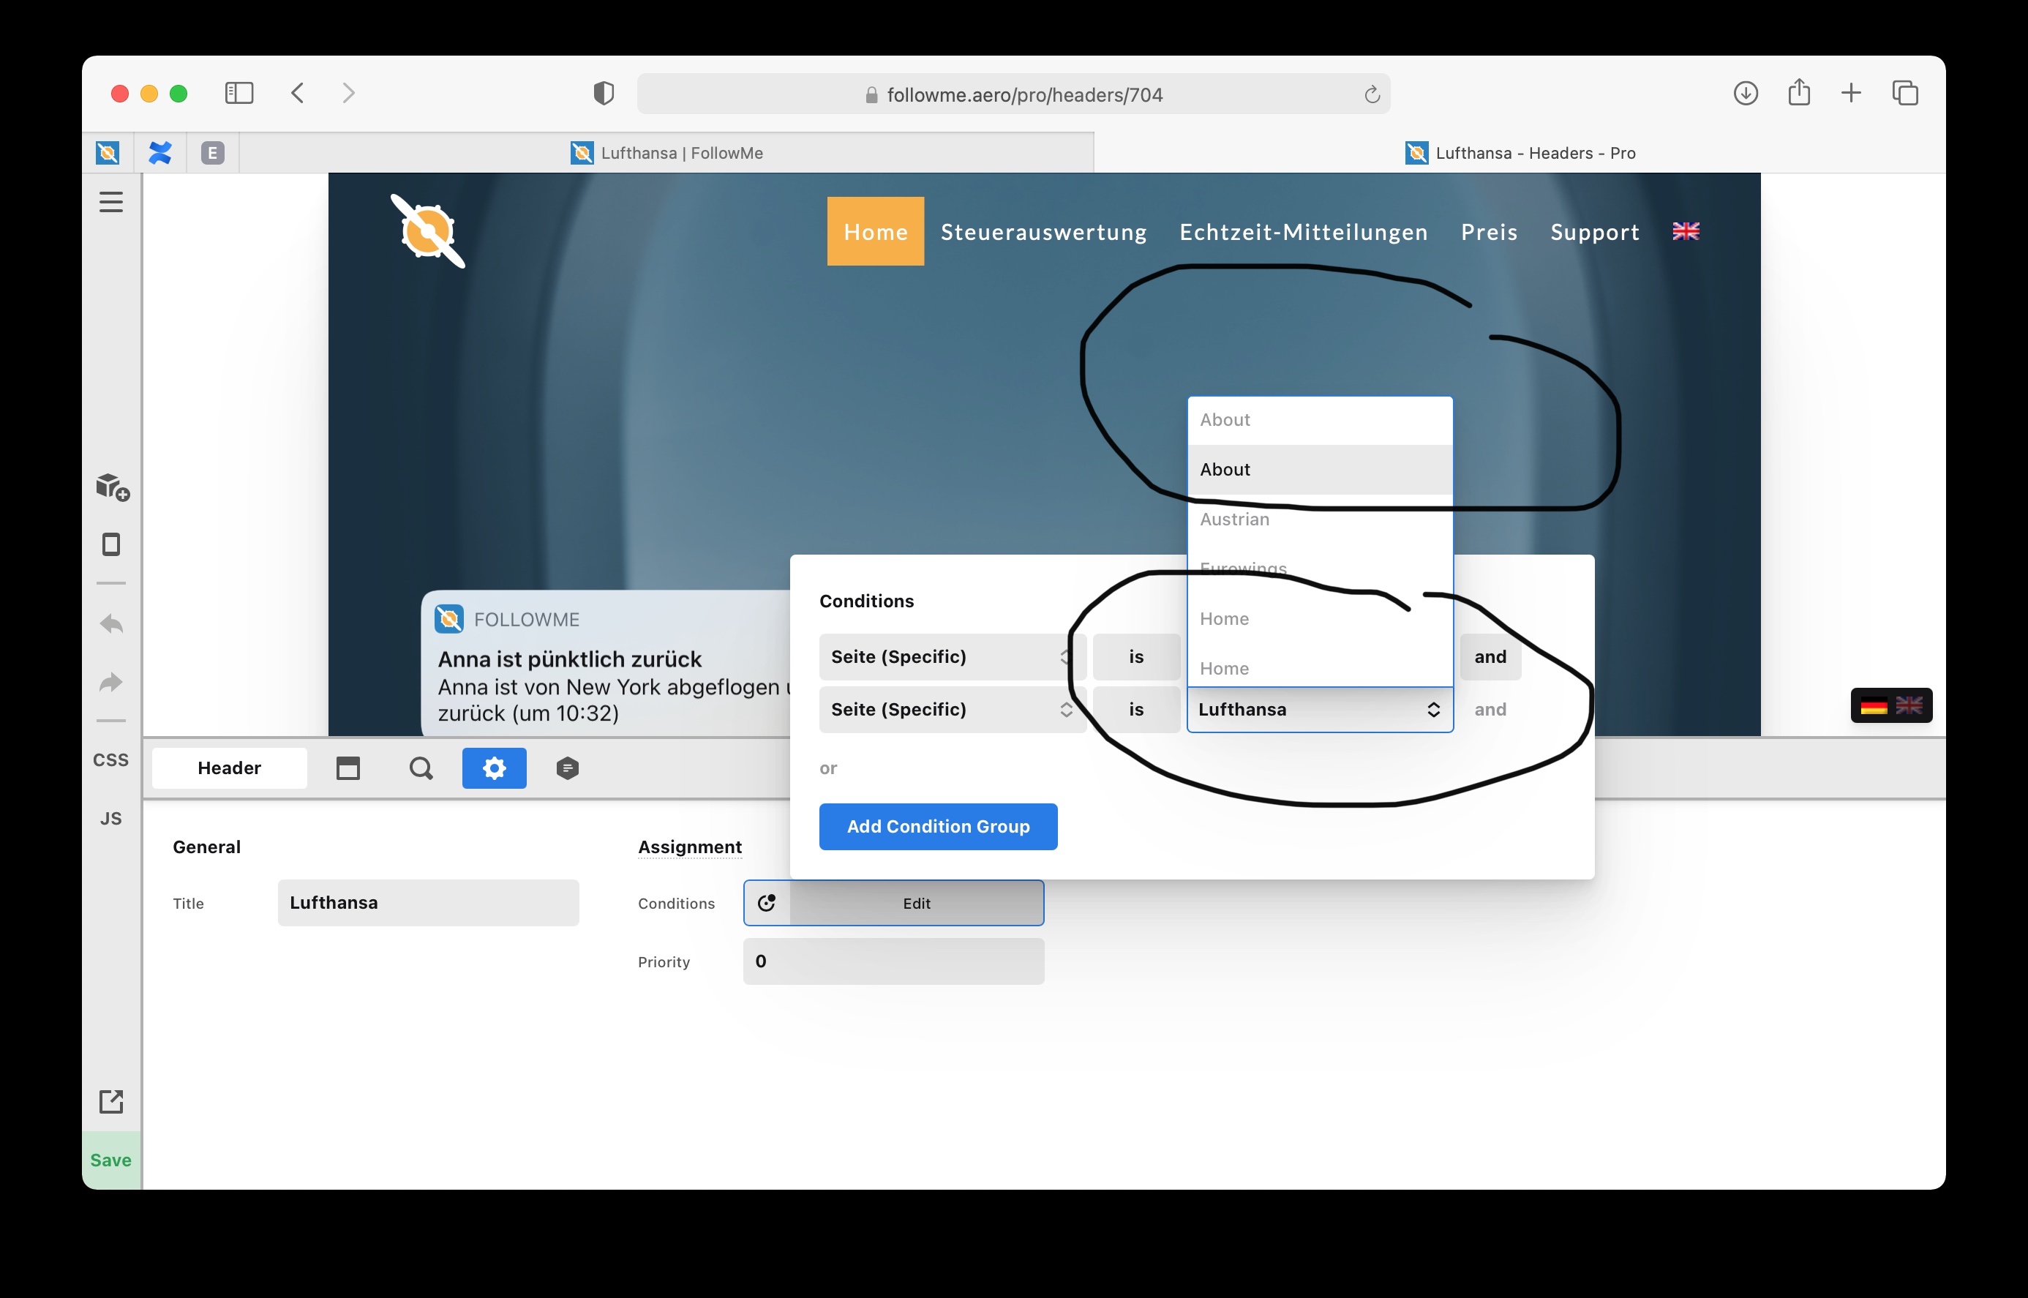This screenshot has width=2028, height=1298.
Task: Redo the change in editor sidebar
Action: 111,682
